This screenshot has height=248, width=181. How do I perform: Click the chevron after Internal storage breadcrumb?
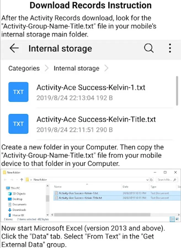[x=106, y=68]
